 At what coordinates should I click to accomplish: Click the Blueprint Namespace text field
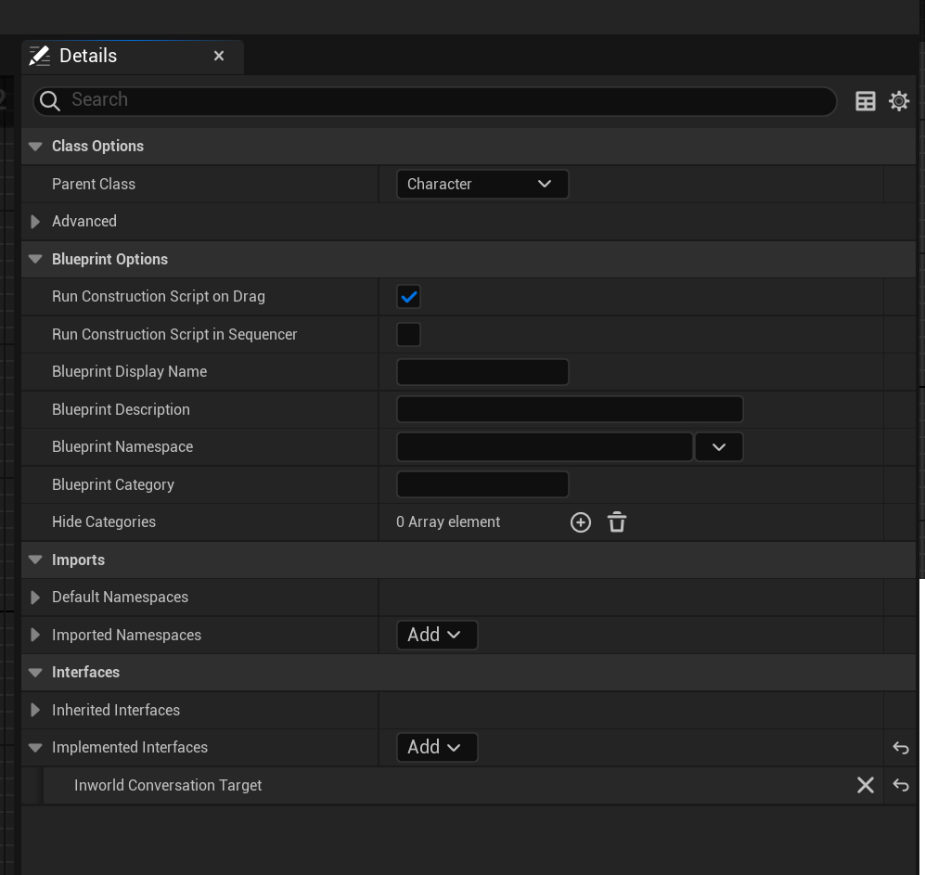pyautogui.click(x=544, y=447)
